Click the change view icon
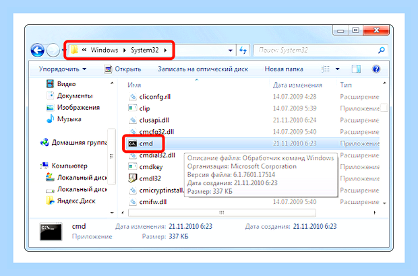 pos(326,69)
